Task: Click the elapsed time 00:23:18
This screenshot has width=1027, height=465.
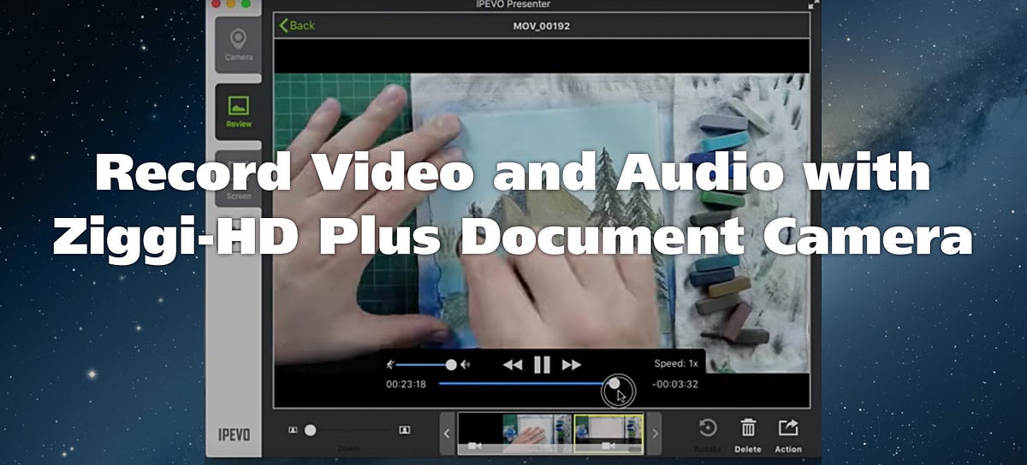Action: [x=406, y=385]
